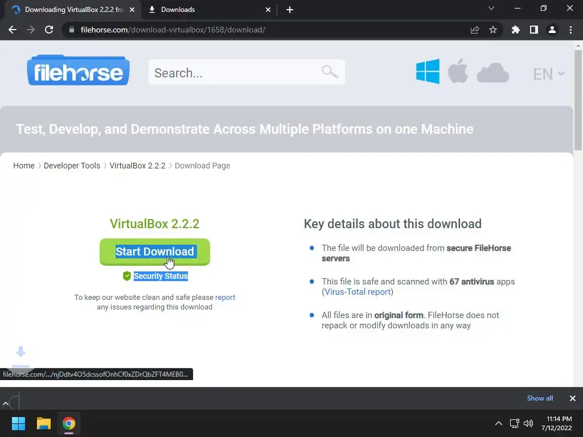This screenshot has width=583, height=437.
Task: Click the FileHorse logo
Action: pos(78,70)
